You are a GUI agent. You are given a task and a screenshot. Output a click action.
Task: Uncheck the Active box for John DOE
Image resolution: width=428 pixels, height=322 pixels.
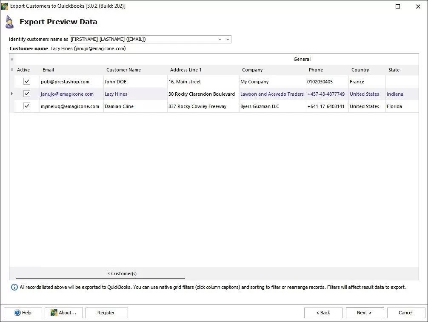pos(26,81)
